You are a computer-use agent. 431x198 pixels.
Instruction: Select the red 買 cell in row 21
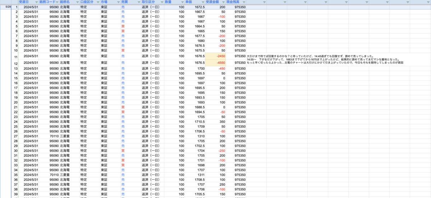pyautogui.click(x=130, y=107)
